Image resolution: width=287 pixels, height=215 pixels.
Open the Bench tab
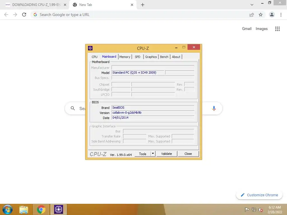click(164, 57)
